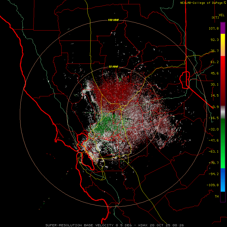The width and height of the screenshot is (227, 227).
Task: Click the 45.6 velocity scale value
Action: 215,73
